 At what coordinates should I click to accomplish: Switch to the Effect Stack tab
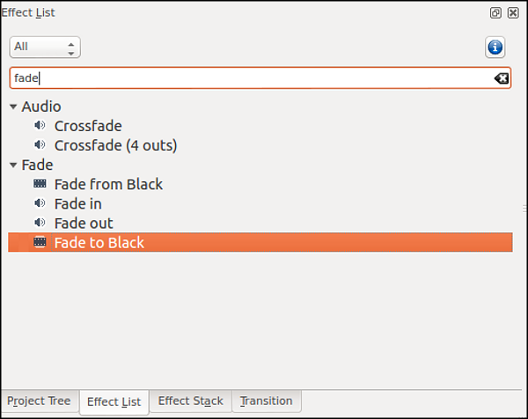190,401
